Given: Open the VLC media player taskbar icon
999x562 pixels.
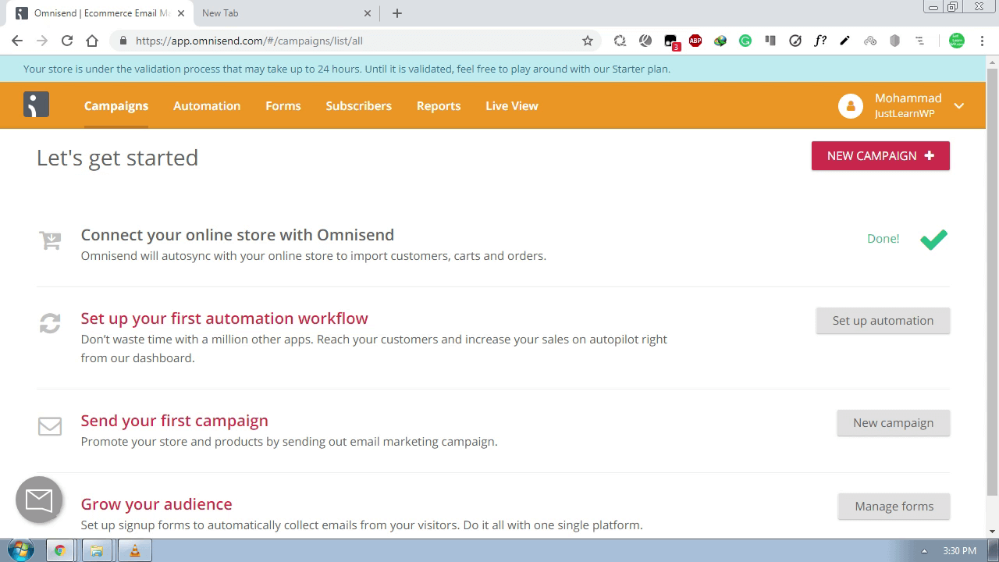Looking at the screenshot, I should click(x=134, y=550).
